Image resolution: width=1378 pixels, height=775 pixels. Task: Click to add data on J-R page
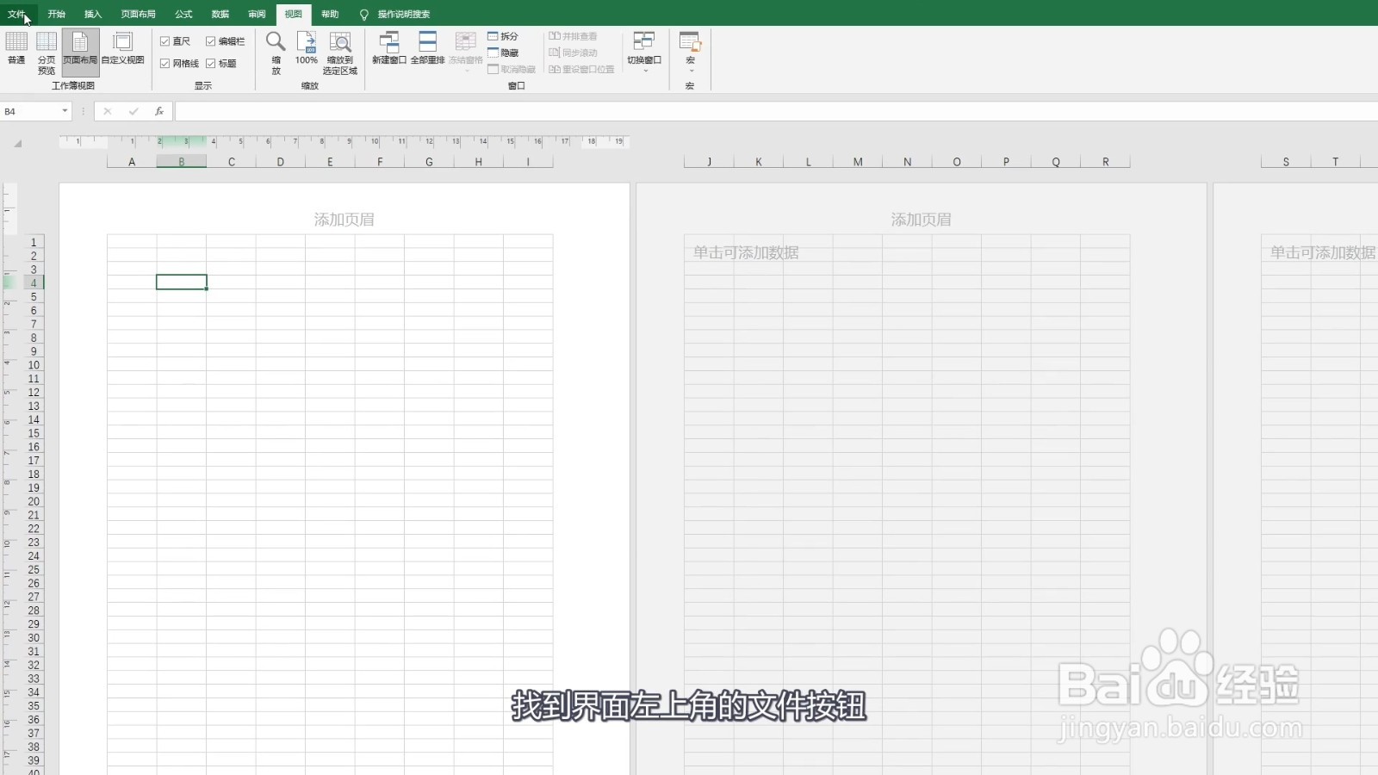747,252
